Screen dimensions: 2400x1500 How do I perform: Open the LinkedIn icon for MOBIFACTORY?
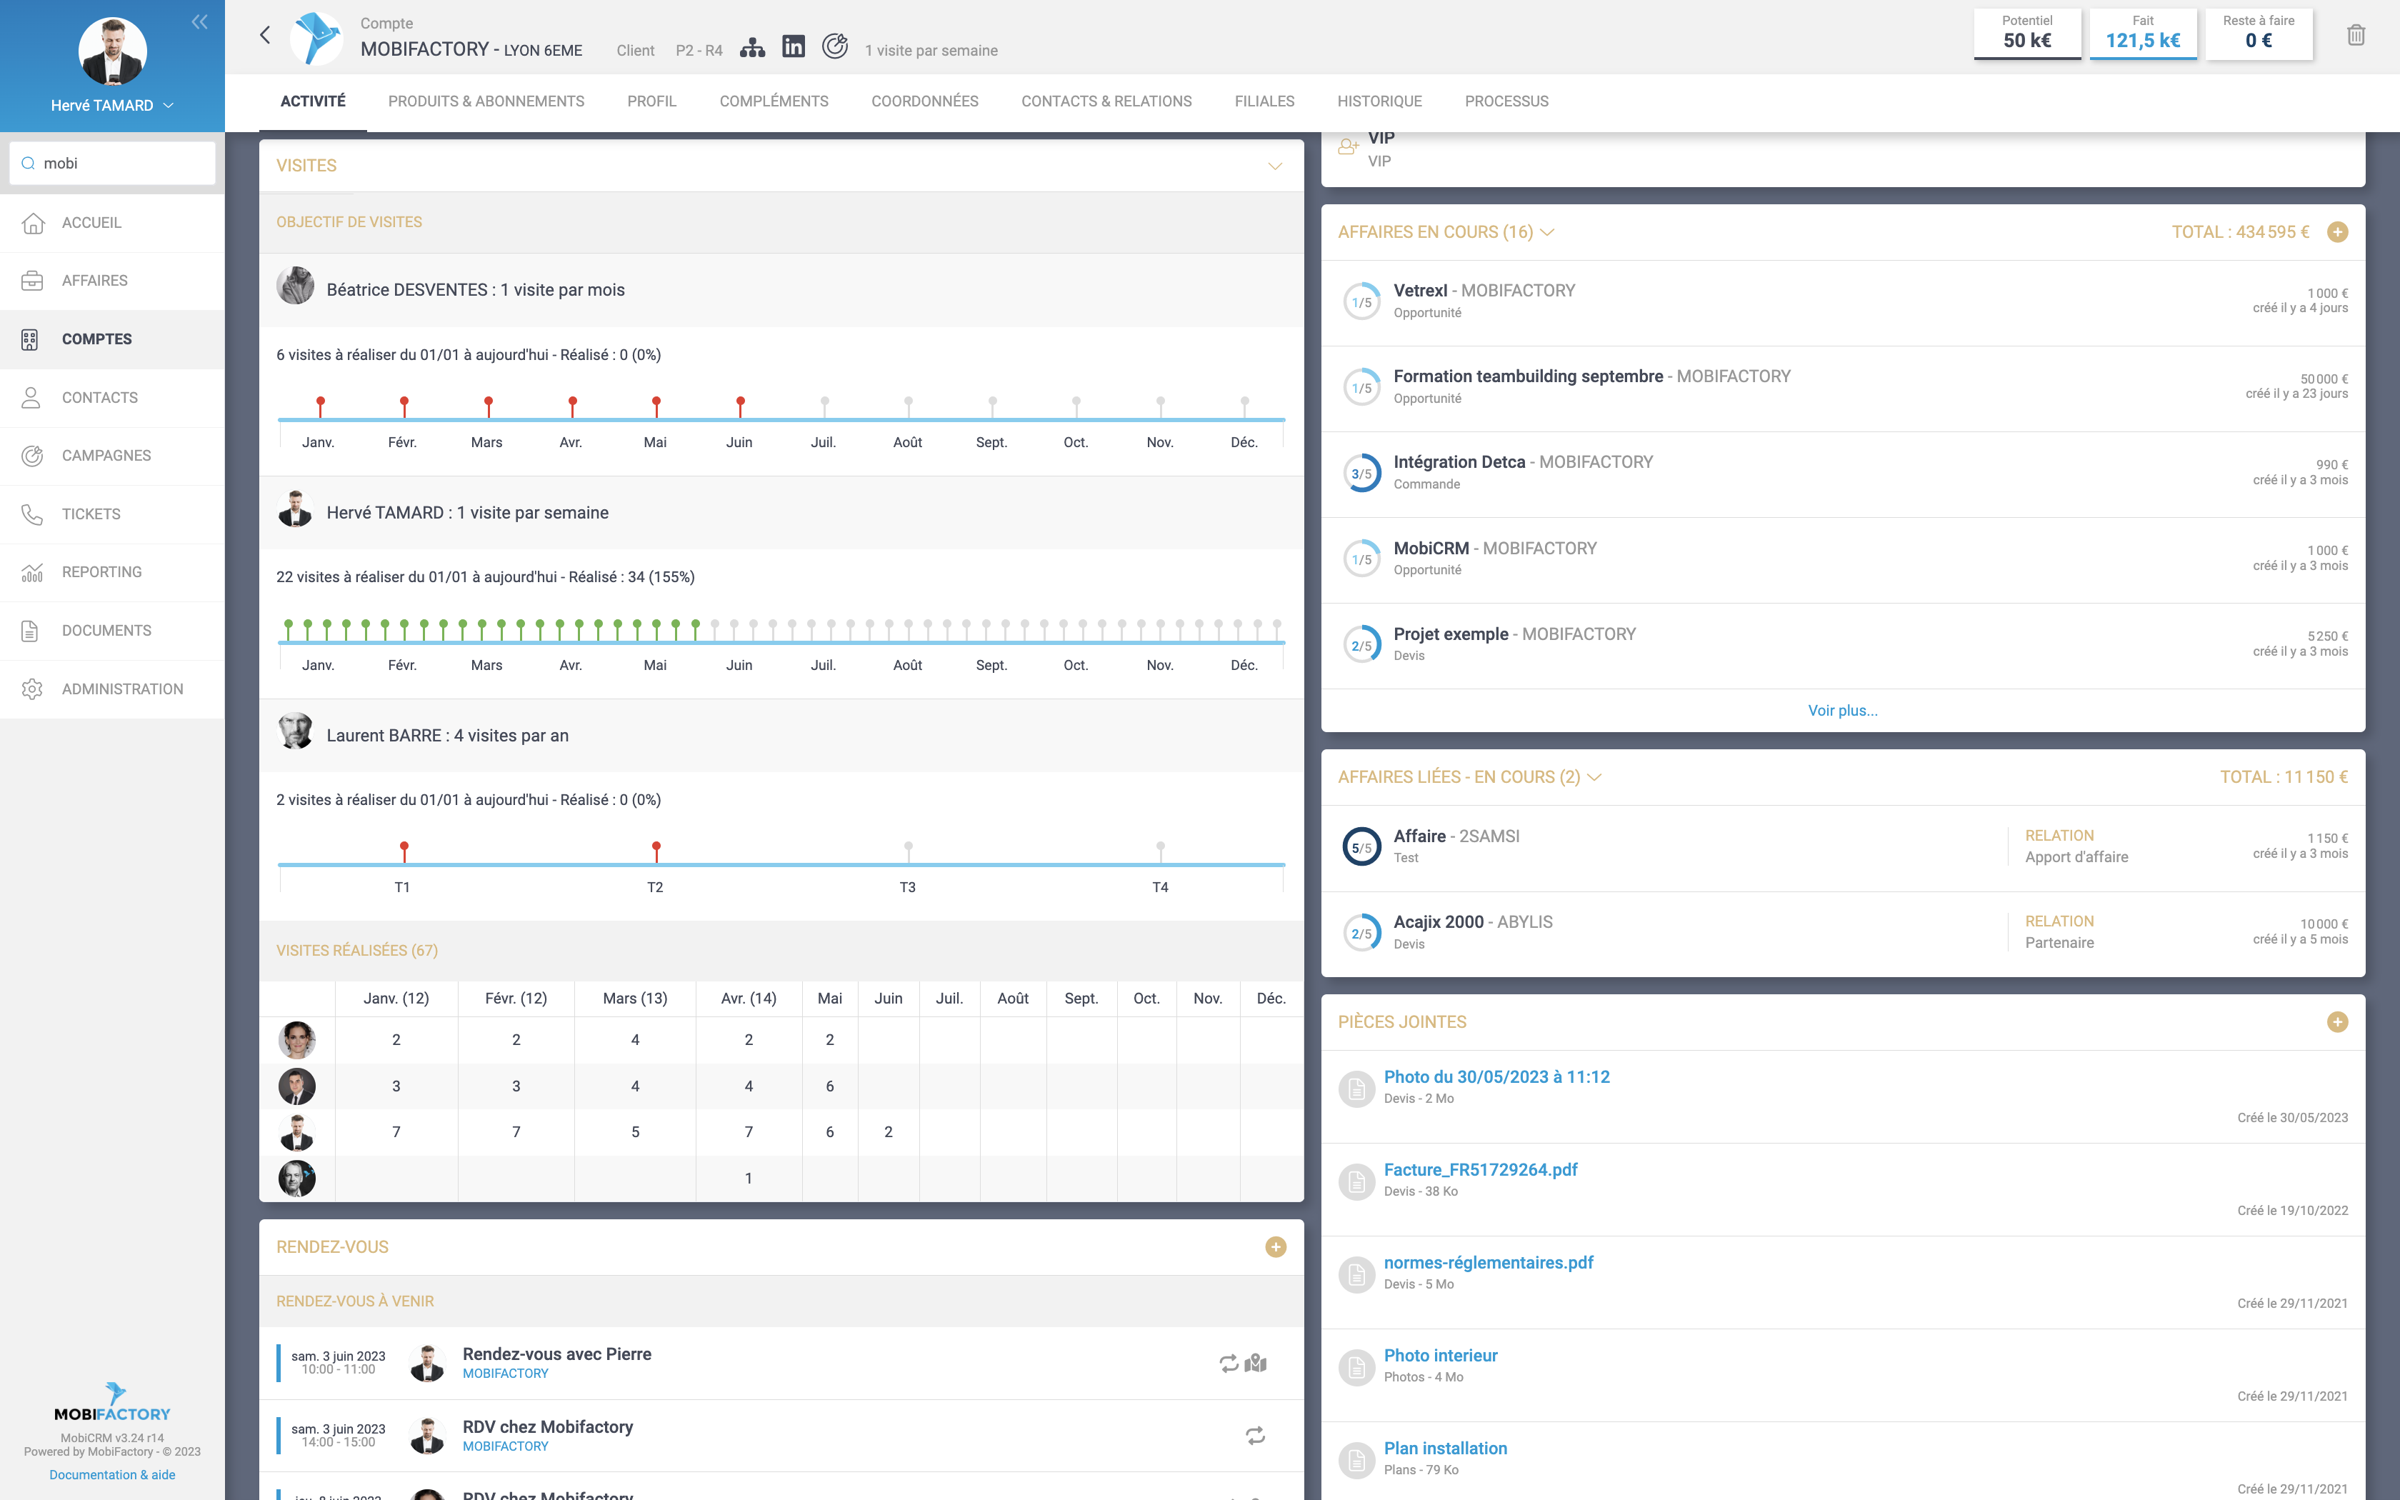coord(794,46)
